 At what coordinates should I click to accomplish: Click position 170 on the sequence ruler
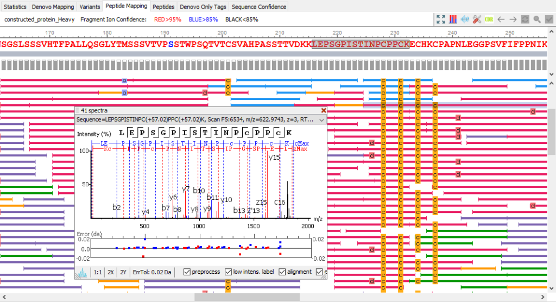(x=49, y=33)
